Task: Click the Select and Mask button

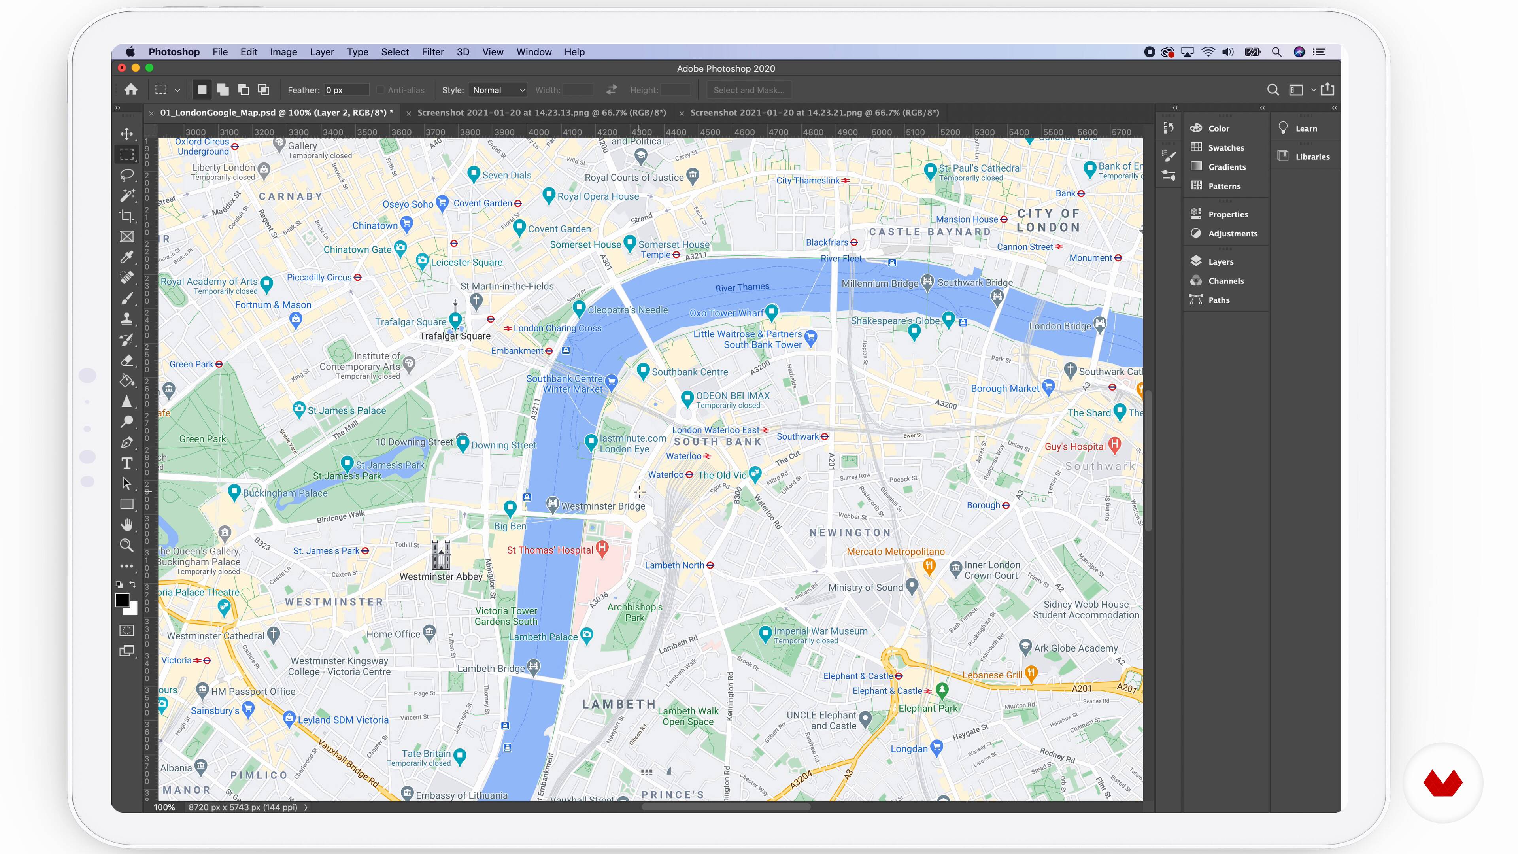Action: [x=749, y=90]
